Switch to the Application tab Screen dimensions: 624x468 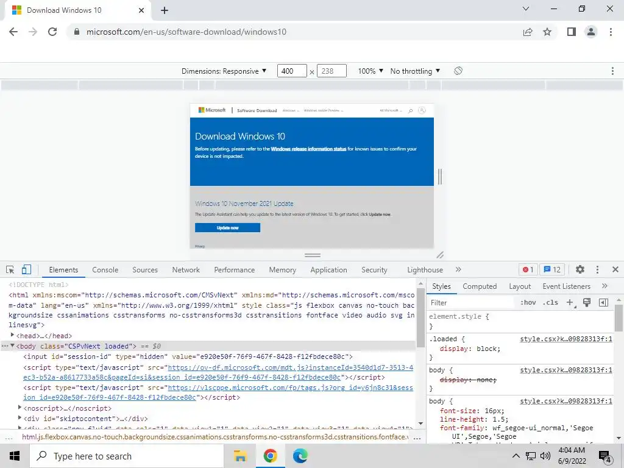pos(328,270)
